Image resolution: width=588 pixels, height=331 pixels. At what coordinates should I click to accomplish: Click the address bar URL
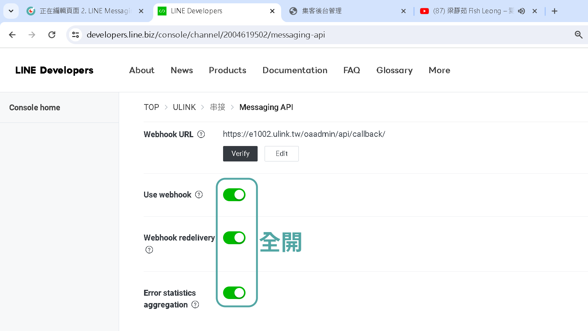[x=206, y=35]
